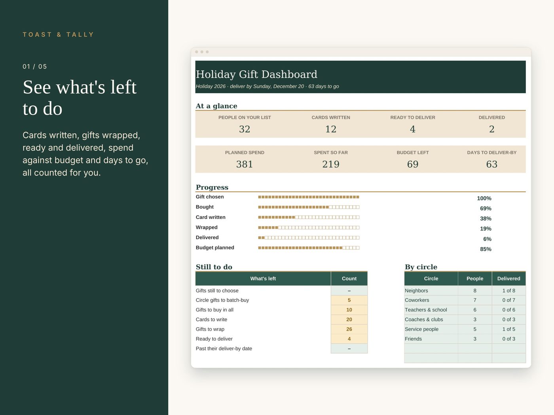Image resolution: width=554 pixels, height=415 pixels.
Task: Click '0 of 3' delivered for Friends
Action: coord(509,339)
